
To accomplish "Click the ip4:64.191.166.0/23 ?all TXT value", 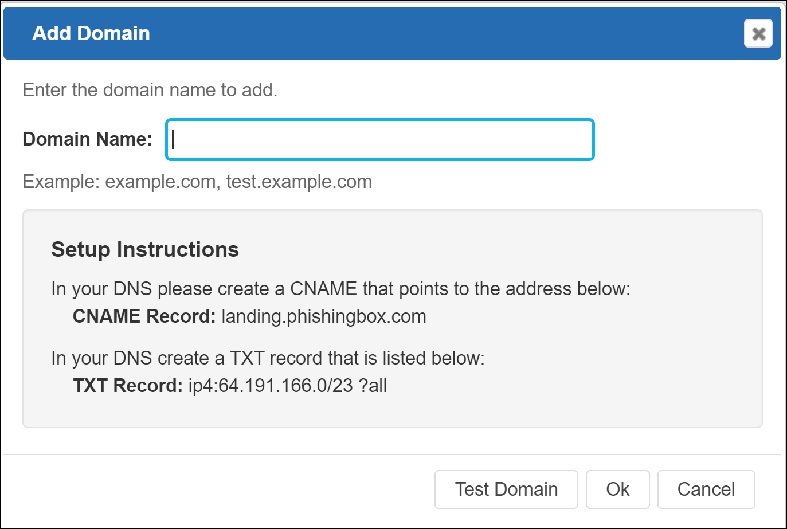I will tap(288, 386).
